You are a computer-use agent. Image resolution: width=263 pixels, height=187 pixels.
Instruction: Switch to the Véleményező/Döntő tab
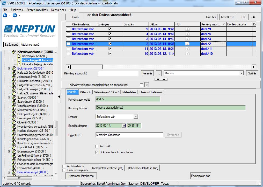[107, 92]
